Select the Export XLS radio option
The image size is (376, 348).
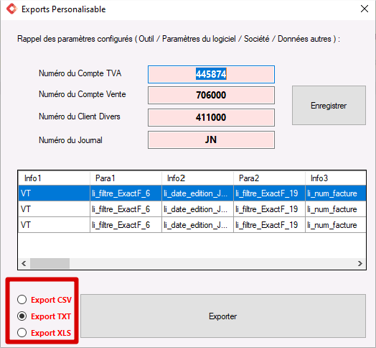coord(22,333)
